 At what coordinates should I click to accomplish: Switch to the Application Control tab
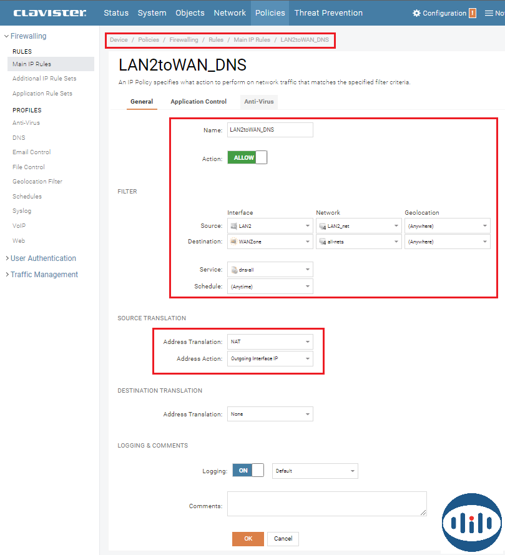coord(199,102)
